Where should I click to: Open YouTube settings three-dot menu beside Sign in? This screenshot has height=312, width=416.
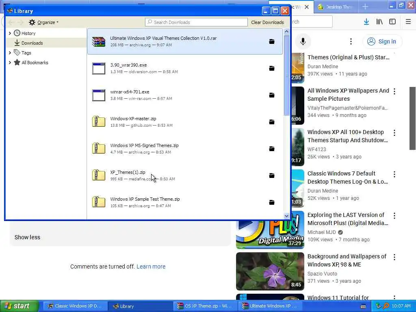[x=351, y=41]
